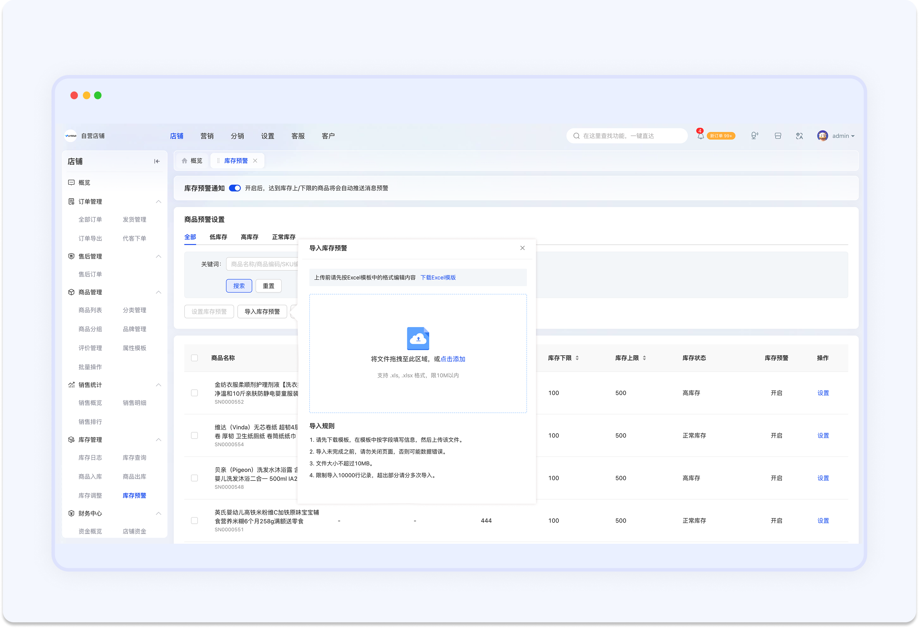
Task: Open the 分销 top menu
Action: coord(237,136)
